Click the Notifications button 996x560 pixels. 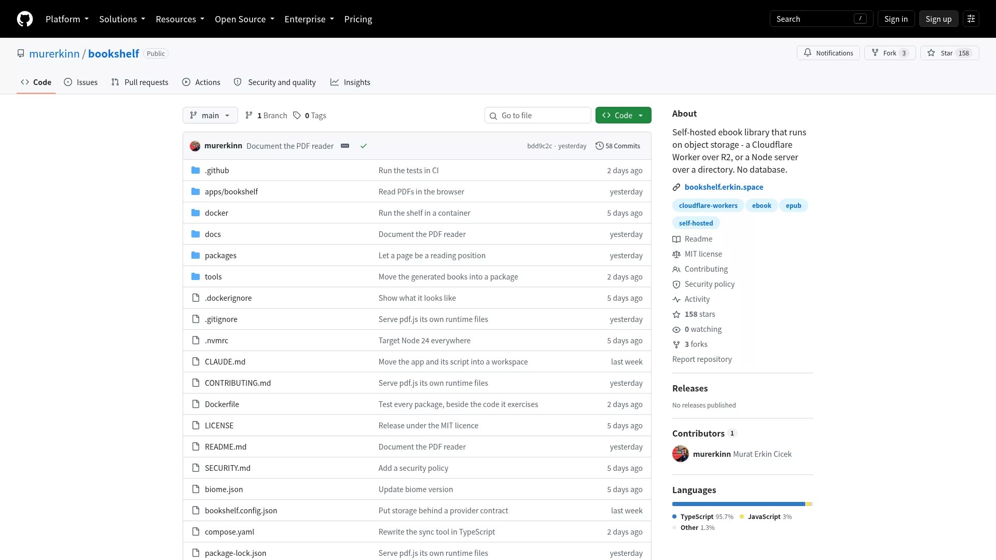pyautogui.click(x=828, y=53)
